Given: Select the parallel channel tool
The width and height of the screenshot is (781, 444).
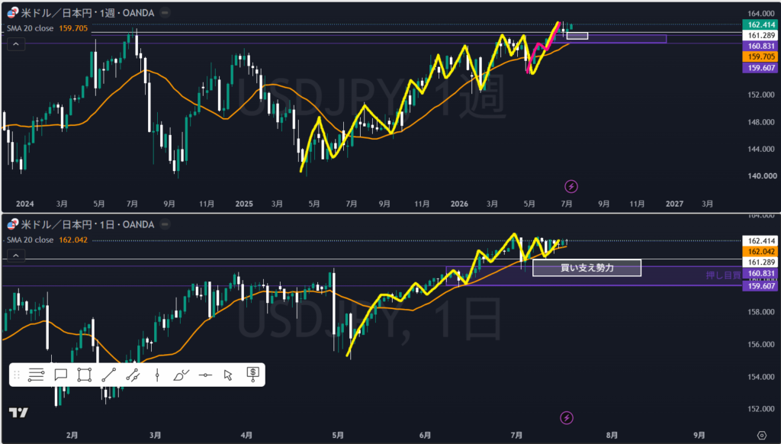Looking at the screenshot, I should [x=133, y=375].
